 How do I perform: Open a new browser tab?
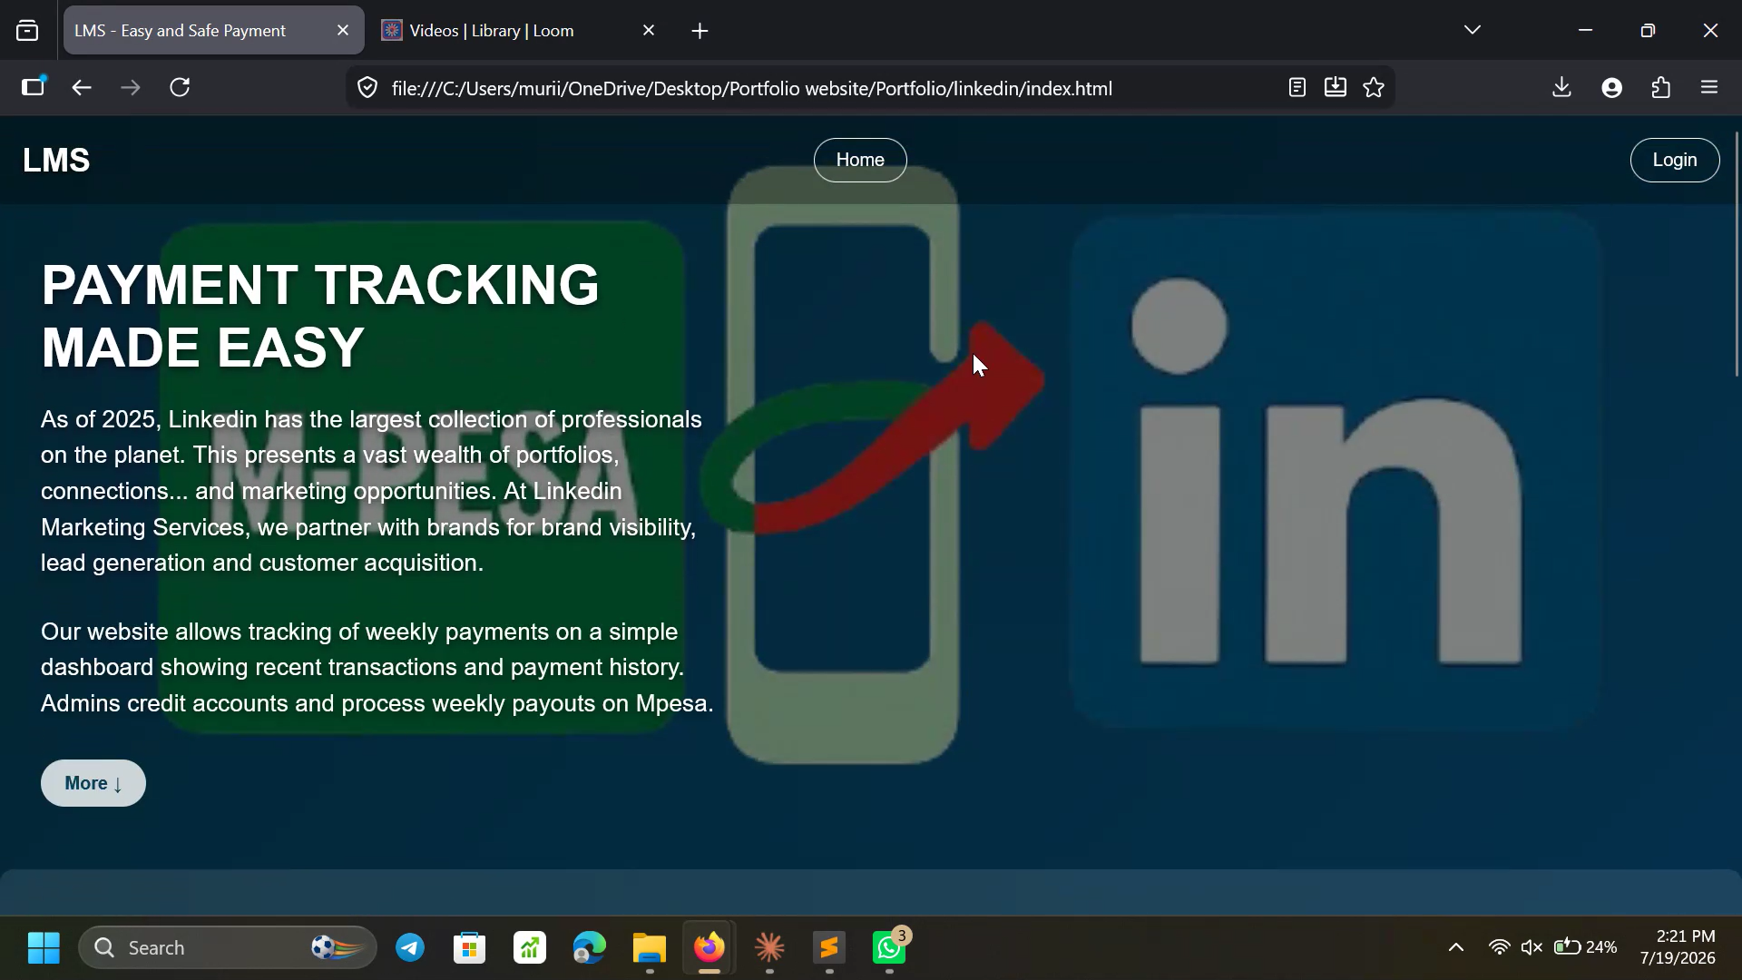[x=700, y=31]
